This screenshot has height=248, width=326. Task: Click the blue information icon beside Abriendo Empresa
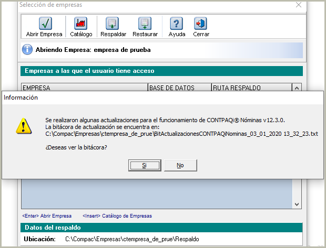click(x=27, y=50)
